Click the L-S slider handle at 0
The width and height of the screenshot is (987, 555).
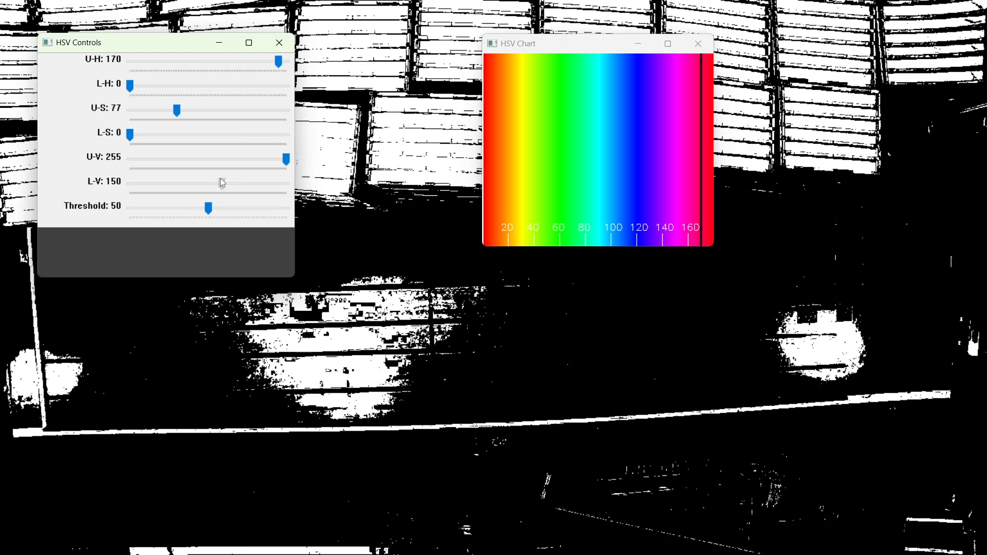pyautogui.click(x=130, y=135)
